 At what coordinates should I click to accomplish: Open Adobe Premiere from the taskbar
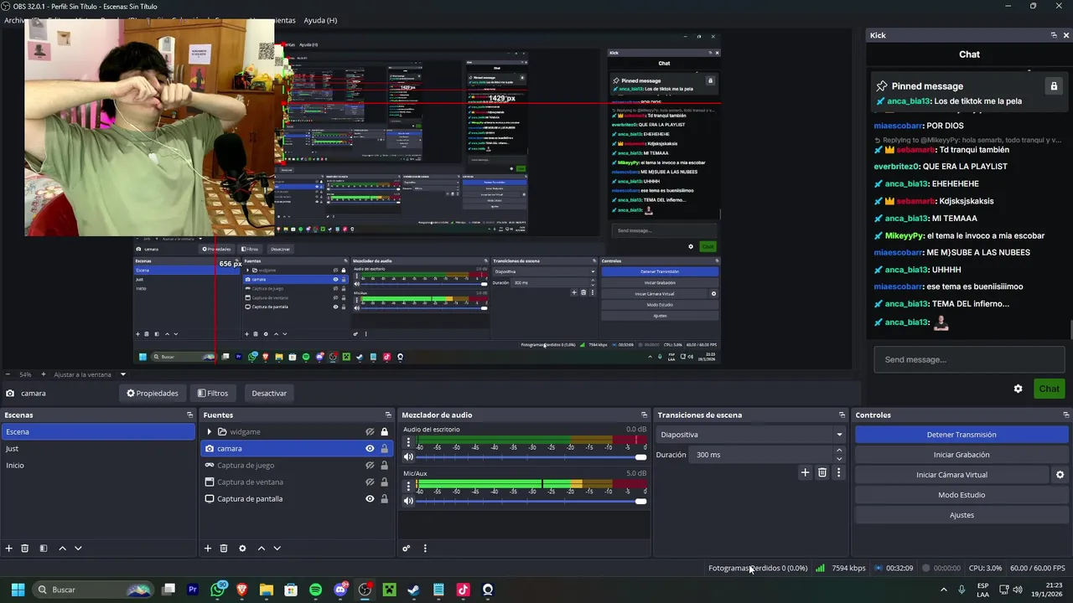pos(193,590)
